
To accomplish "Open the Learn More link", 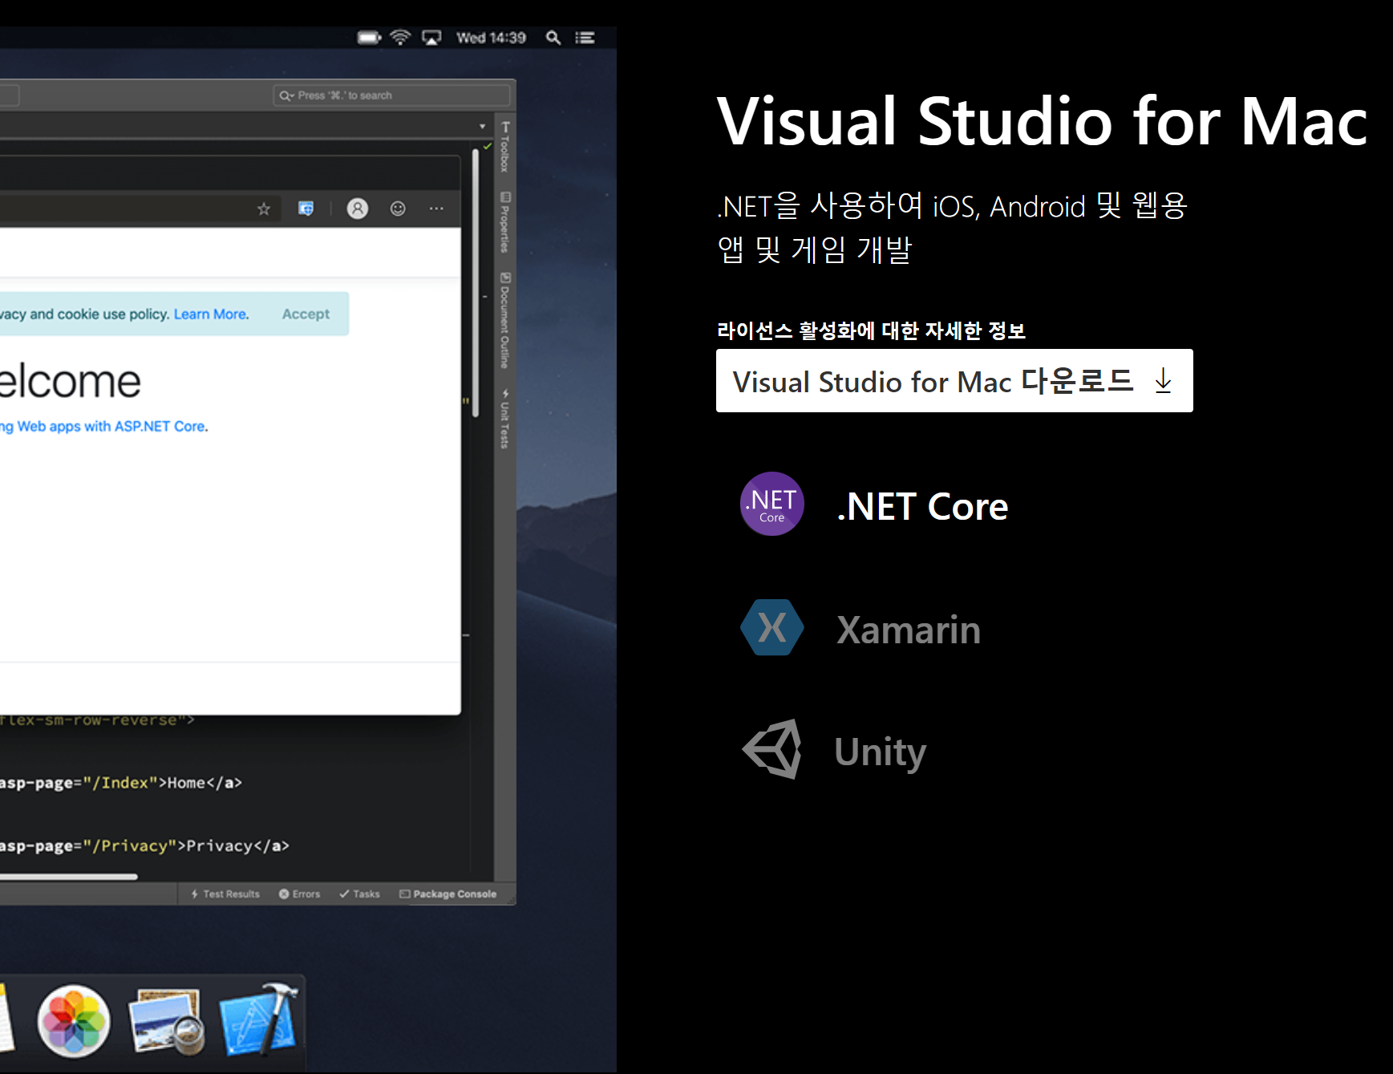I will tap(211, 314).
